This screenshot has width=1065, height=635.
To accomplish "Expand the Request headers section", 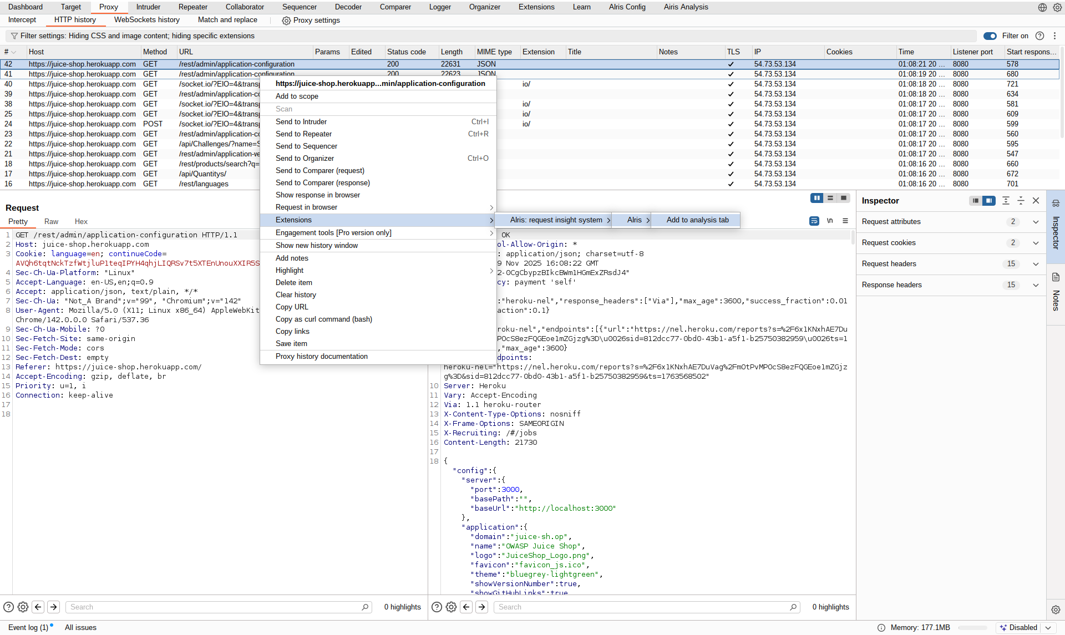I will 1035,264.
